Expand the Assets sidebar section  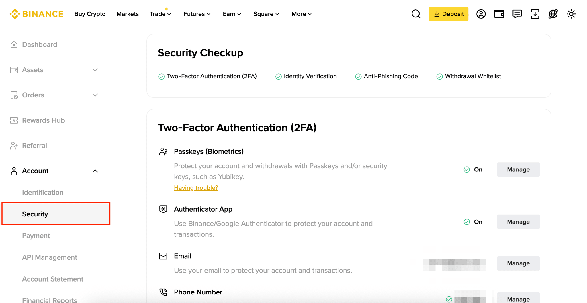tap(95, 70)
